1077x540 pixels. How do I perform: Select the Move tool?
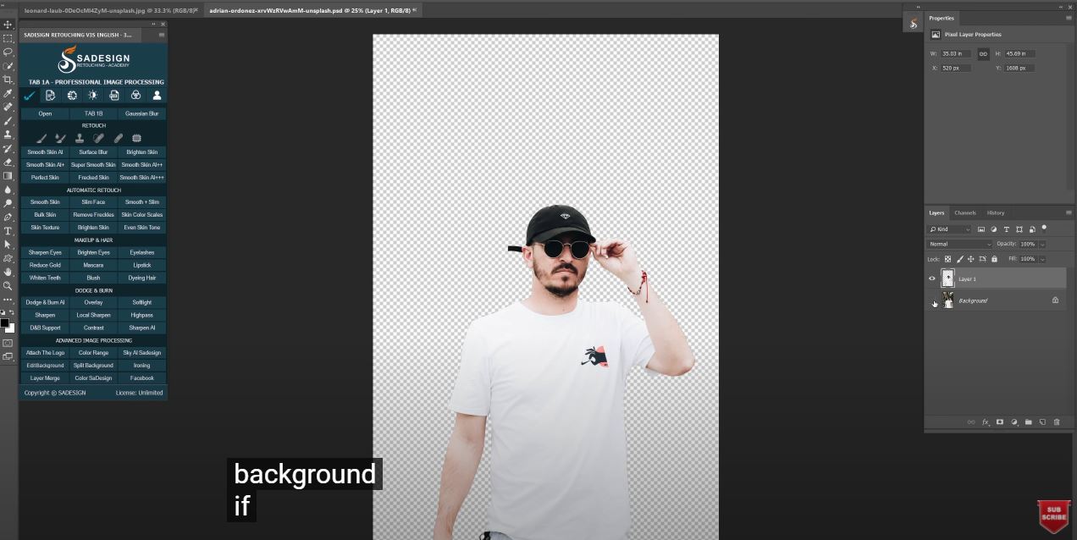tap(8, 25)
